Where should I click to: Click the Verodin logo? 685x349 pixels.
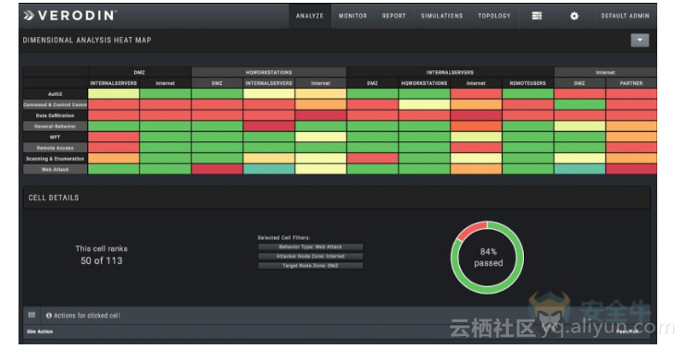pyautogui.click(x=70, y=16)
